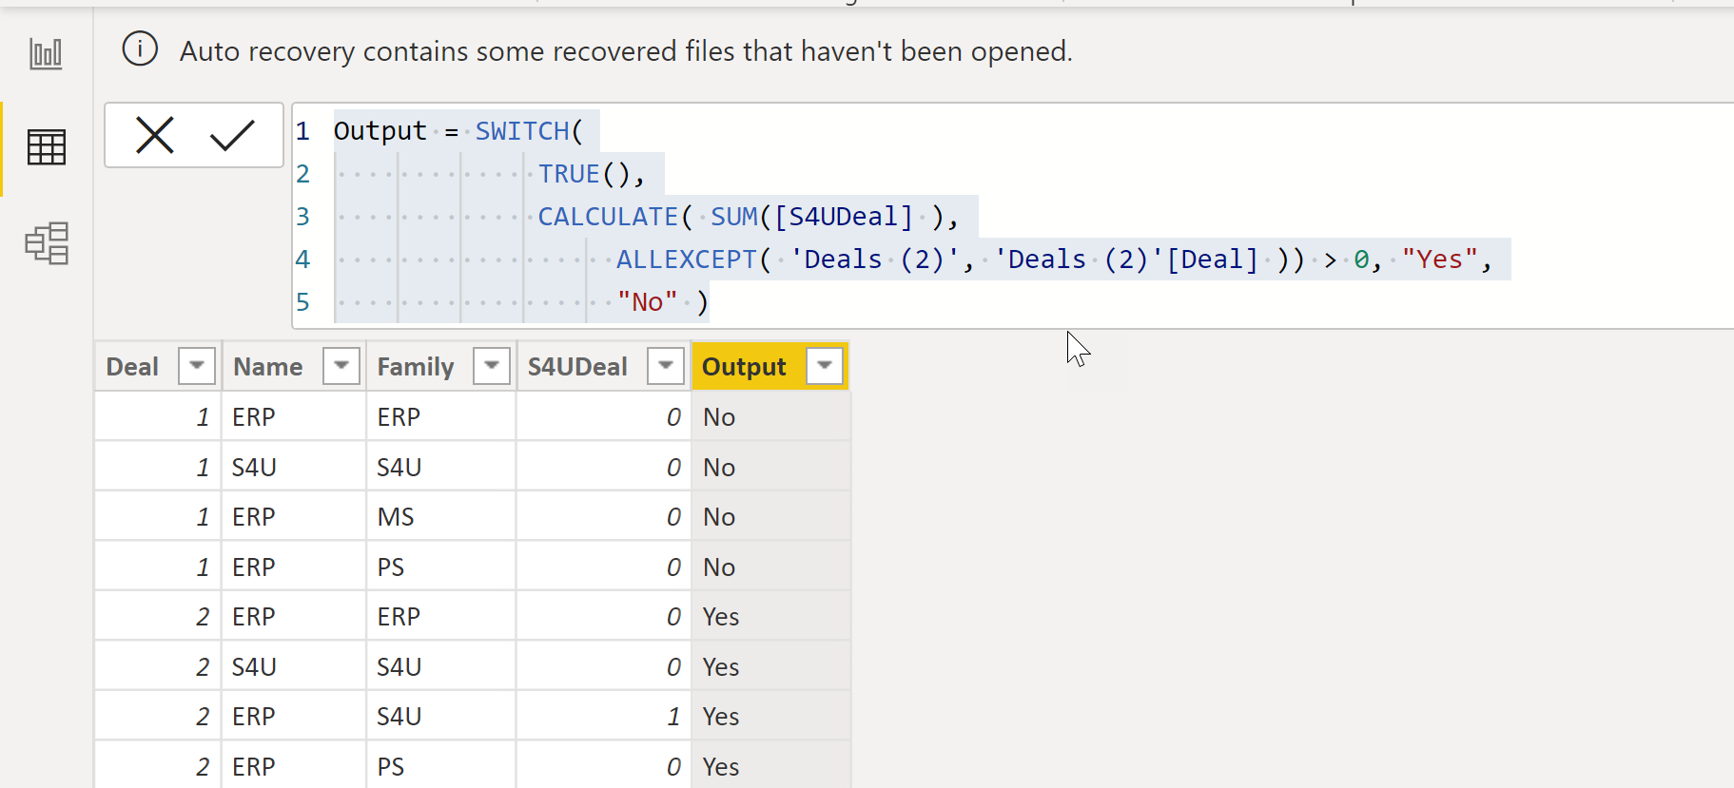Select the S4UDeal column header
The width and height of the screenshot is (1734, 788).
[604, 366]
